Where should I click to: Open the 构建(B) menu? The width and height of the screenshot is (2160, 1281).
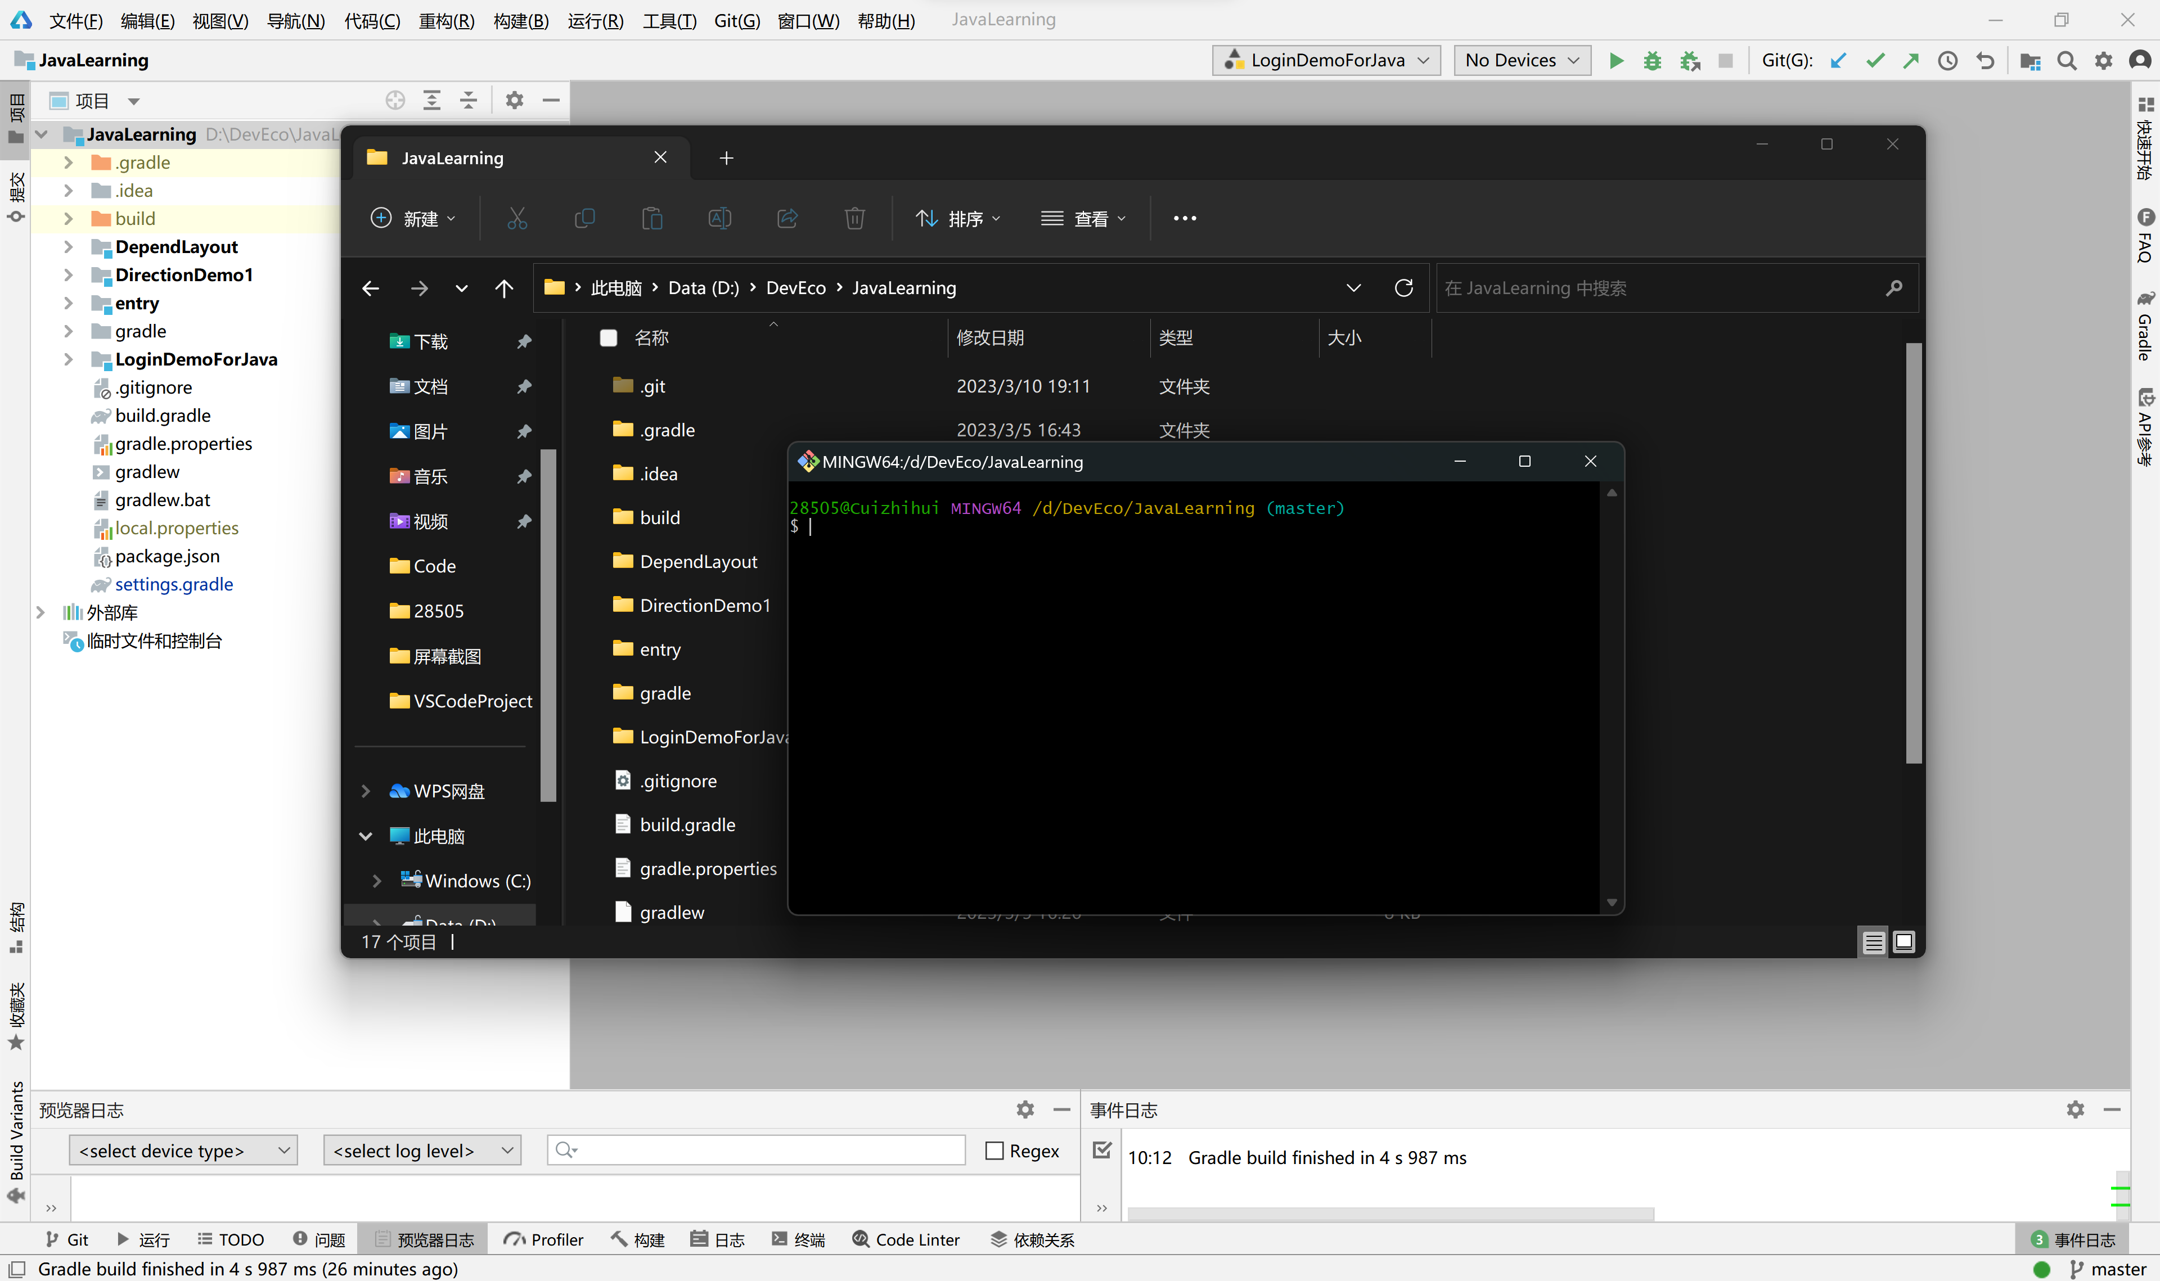pyautogui.click(x=520, y=20)
